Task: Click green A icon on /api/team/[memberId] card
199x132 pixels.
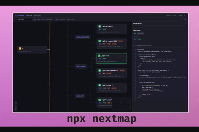Action: click(99, 71)
